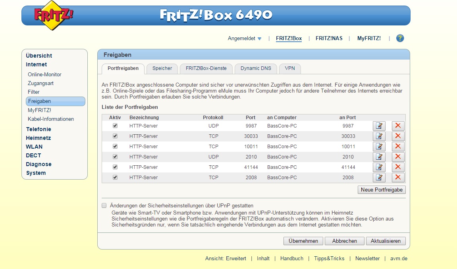
Task: Click the 'Liste der Portfreigaben' heading
Action: click(x=130, y=107)
